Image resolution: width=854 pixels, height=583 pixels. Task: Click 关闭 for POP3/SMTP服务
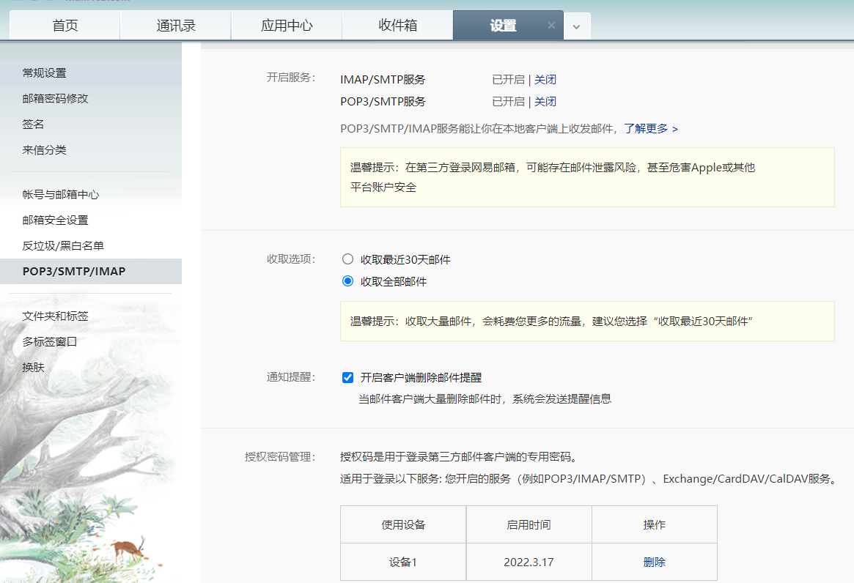click(545, 101)
